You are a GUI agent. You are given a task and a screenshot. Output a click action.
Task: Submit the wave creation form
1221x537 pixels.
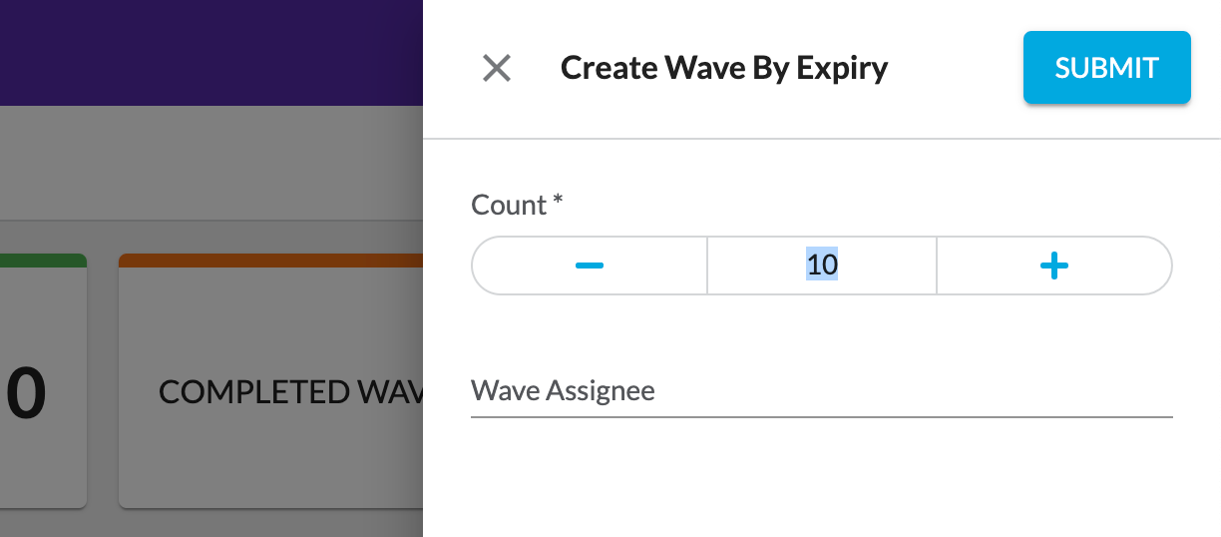tap(1106, 68)
